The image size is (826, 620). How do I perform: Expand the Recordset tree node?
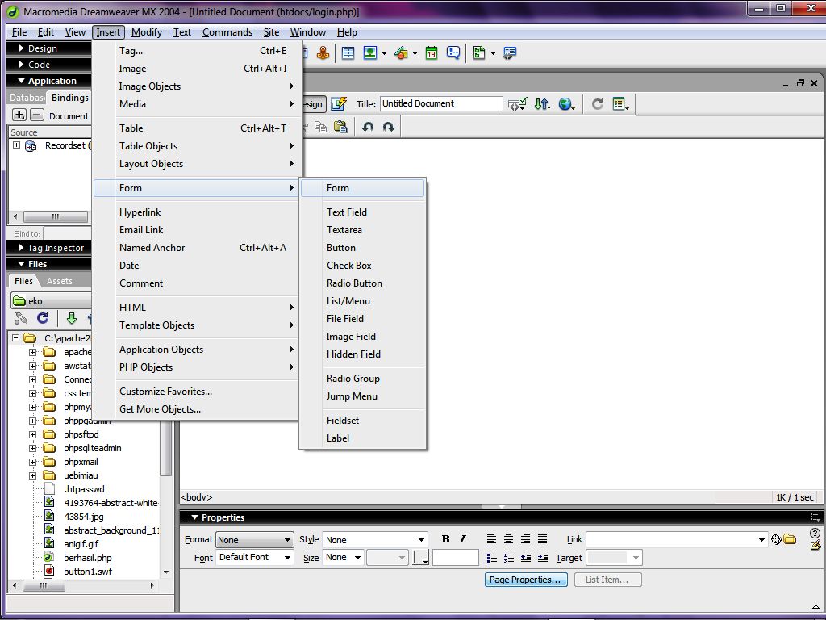click(x=16, y=145)
